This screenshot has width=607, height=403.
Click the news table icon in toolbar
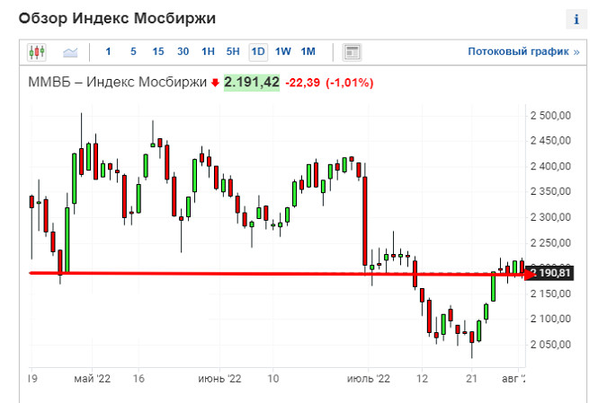353,52
